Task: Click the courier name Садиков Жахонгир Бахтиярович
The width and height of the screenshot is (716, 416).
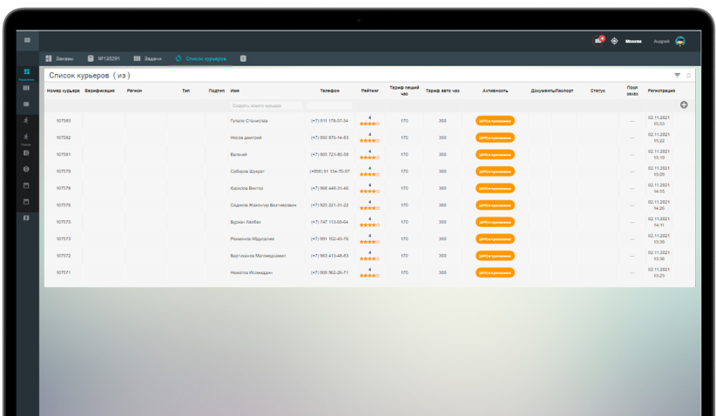Action: coord(263,205)
